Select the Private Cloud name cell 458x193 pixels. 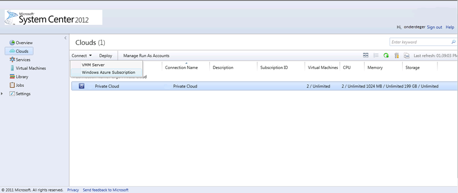pyautogui.click(x=107, y=86)
